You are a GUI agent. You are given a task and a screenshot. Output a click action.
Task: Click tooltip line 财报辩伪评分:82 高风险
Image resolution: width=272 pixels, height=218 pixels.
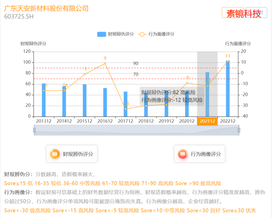(x=168, y=92)
